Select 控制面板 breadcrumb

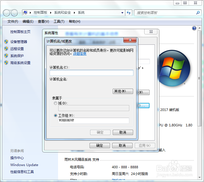click(x=40, y=13)
